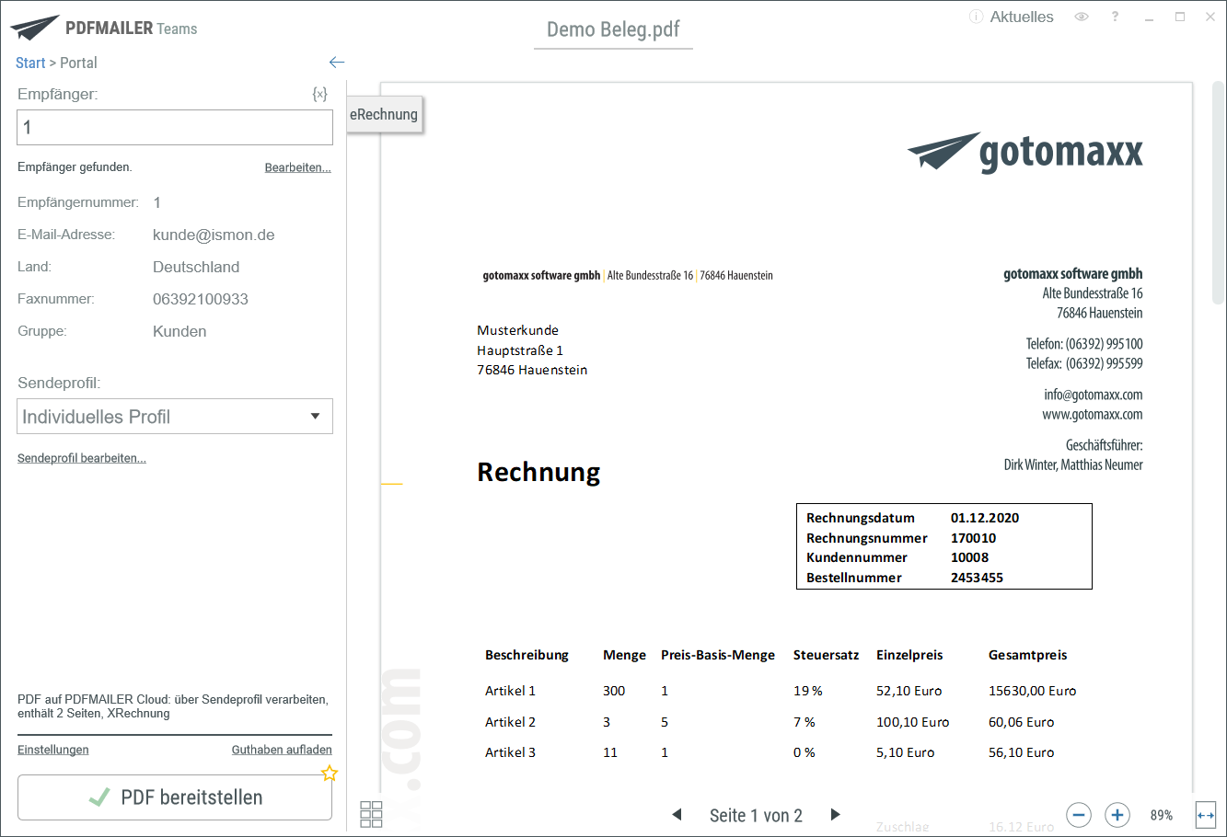Open the page thumbnails grid view
1227x837 pixels.
371,814
